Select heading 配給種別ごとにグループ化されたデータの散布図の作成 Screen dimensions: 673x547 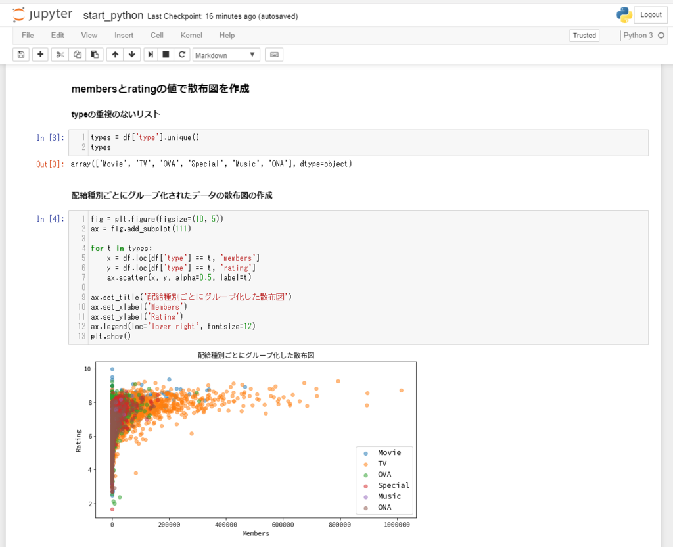[x=172, y=195]
